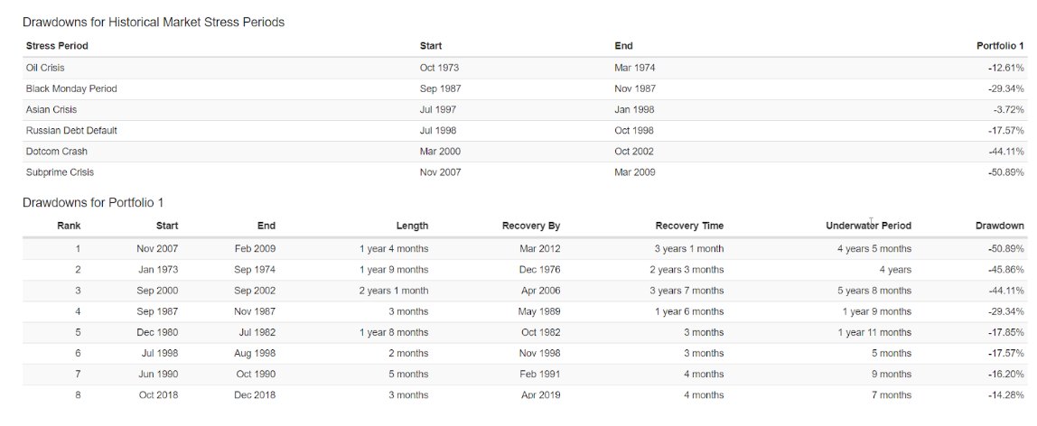Click the 'Oct 1973' start date
Image resolution: width=1037 pixels, height=426 pixels.
439,68
